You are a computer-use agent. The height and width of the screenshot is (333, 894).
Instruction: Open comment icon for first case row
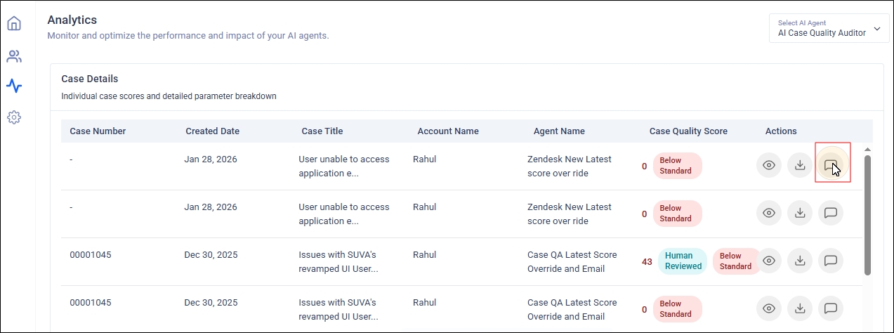point(830,165)
